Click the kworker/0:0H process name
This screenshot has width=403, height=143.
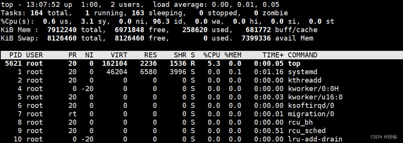[313, 89]
